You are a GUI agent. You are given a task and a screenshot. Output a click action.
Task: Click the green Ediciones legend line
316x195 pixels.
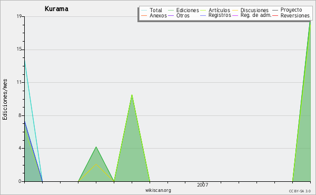tap(171, 11)
